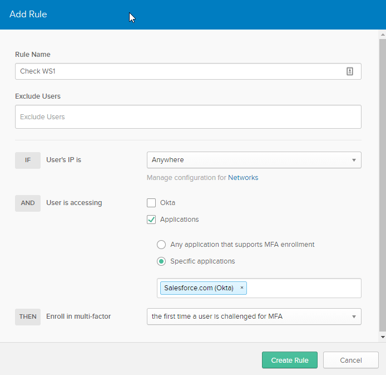Click the scrollbar down arrow

[x=382, y=337]
